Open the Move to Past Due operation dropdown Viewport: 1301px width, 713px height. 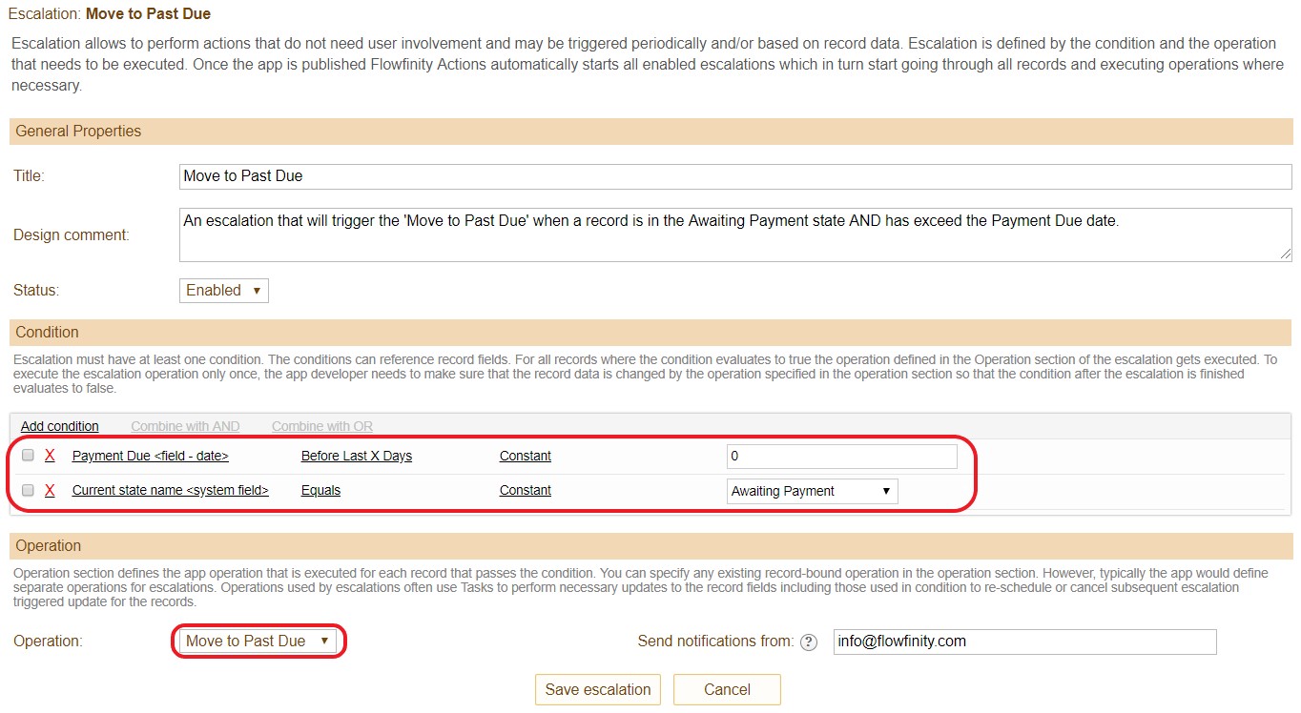[x=258, y=642]
